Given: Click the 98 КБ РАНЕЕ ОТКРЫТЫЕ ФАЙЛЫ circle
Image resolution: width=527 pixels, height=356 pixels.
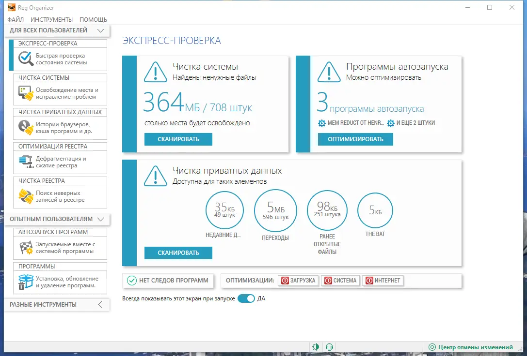Looking at the screenshot, I should tap(327, 210).
